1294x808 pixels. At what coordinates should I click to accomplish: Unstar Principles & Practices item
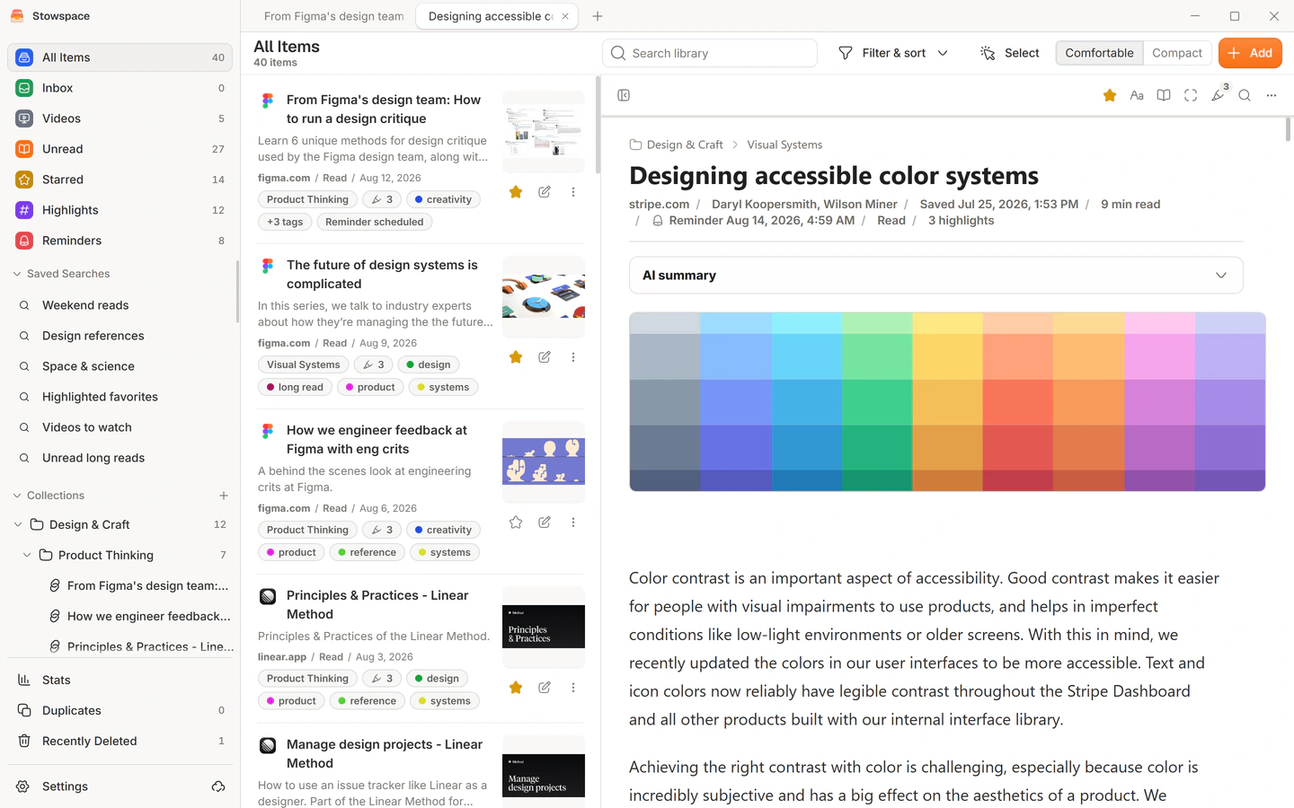[x=516, y=688]
